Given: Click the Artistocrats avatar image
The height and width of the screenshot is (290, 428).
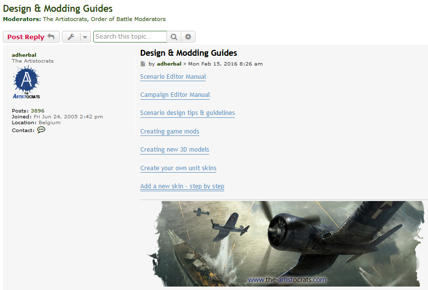Looking at the screenshot, I should click(x=26, y=83).
